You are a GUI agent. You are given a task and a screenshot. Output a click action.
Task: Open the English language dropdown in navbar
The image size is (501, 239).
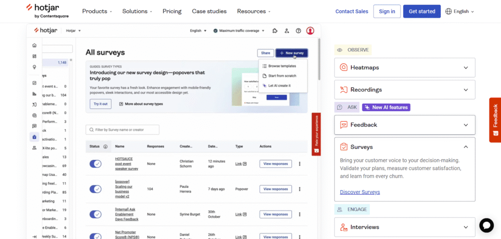[x=460, y=11]
